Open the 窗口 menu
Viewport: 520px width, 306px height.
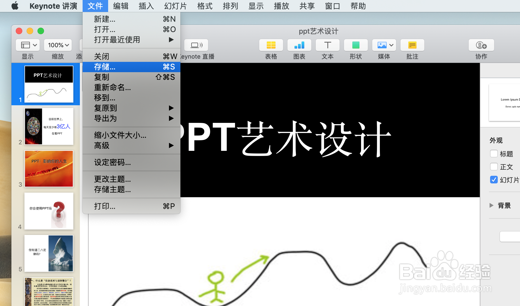pyautogui.click(x=333, y=6)
